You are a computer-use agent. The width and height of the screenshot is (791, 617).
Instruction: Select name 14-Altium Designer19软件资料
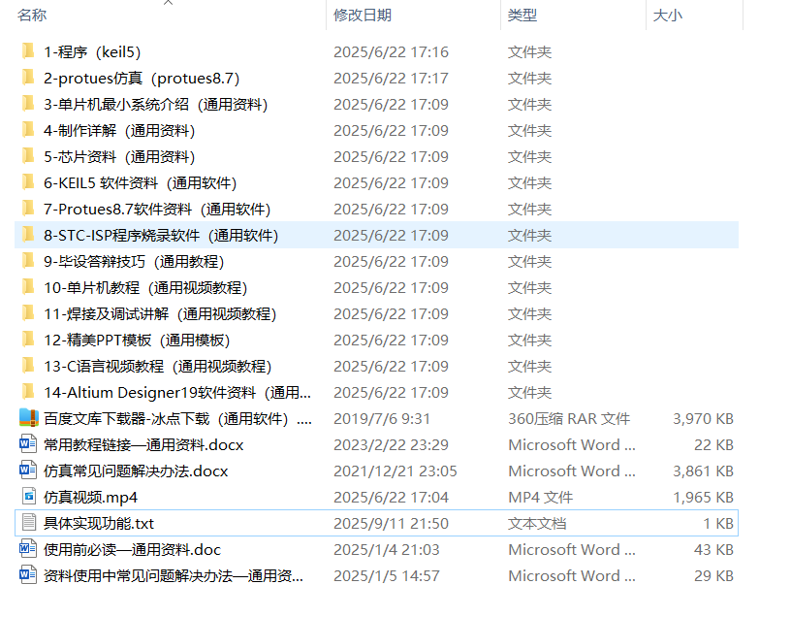point(177,393)
